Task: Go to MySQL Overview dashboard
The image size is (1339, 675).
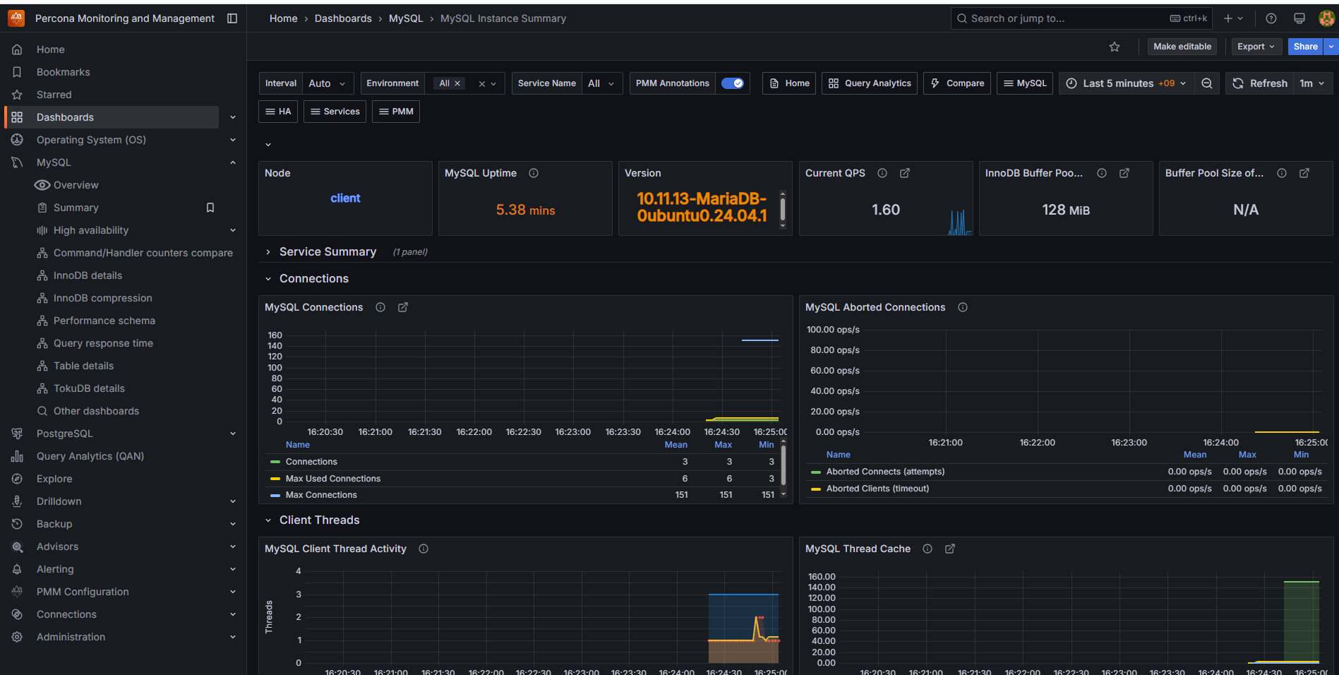Action: (76, 185)
